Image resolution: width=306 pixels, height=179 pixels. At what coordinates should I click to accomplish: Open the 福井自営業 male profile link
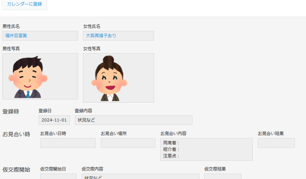[16, 36]
